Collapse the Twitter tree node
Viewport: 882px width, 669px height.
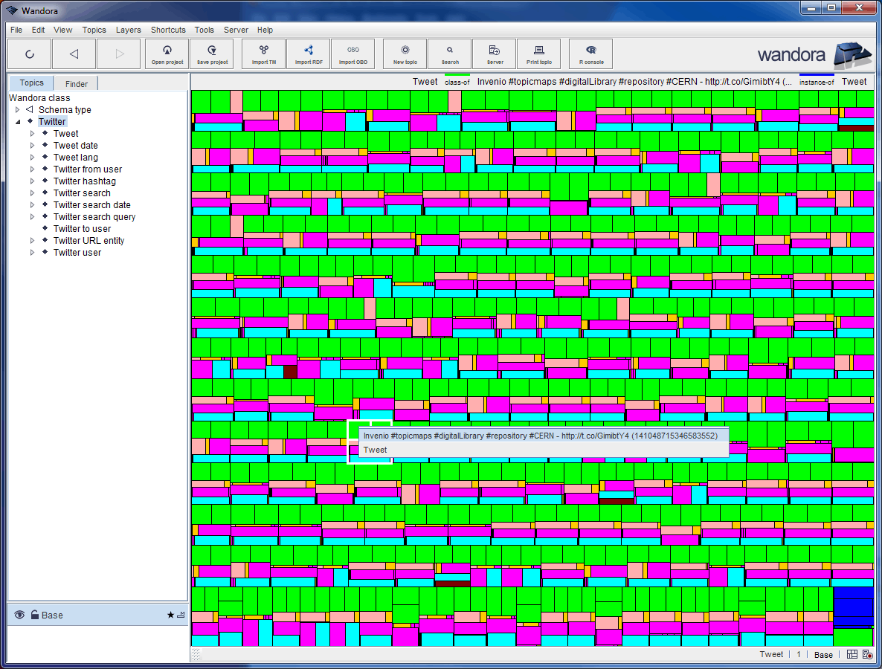pos(18,121)
